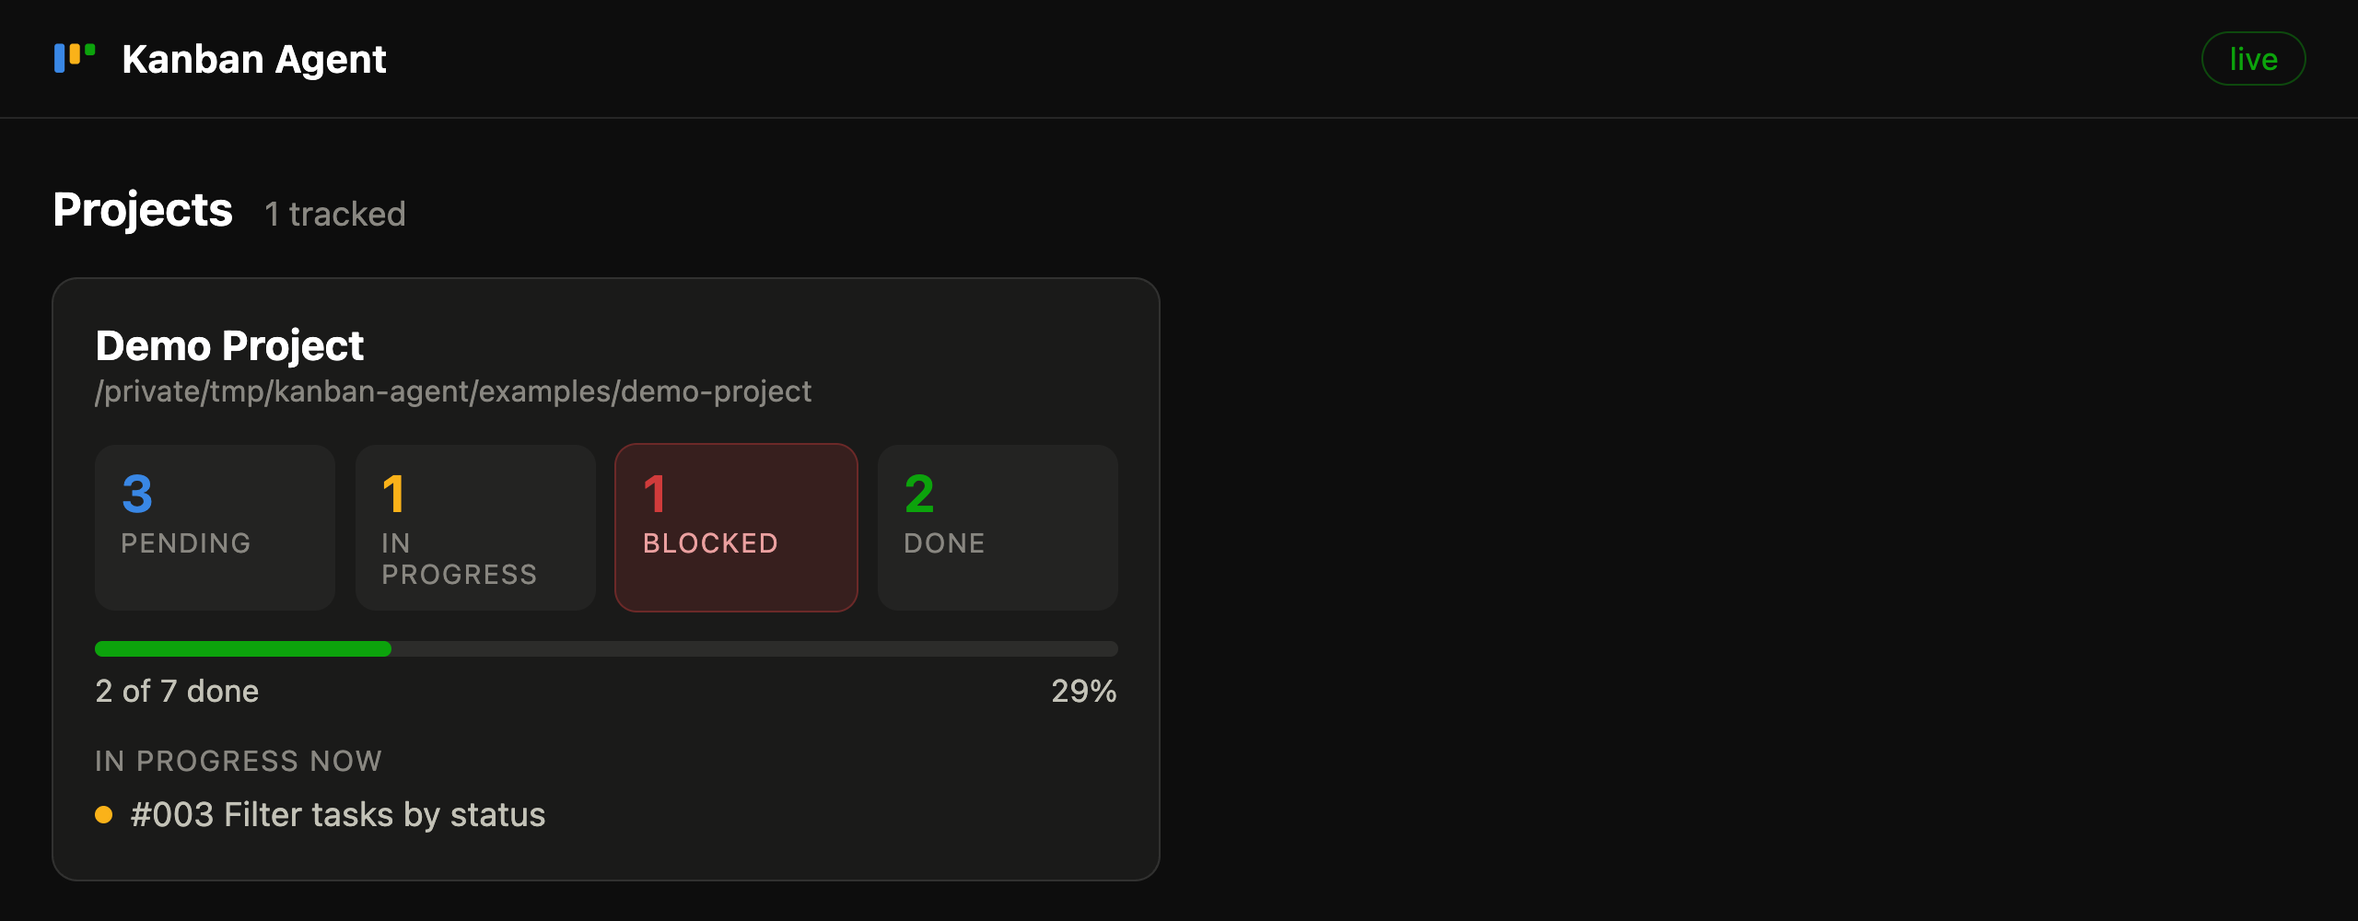This screenshot has width=2358, height=921.
Task: Click the demo-project file path
Action: 453,391
